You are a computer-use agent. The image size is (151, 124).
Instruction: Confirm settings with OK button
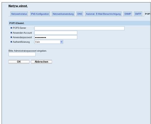pyautogui.click(x=19, y=62)
